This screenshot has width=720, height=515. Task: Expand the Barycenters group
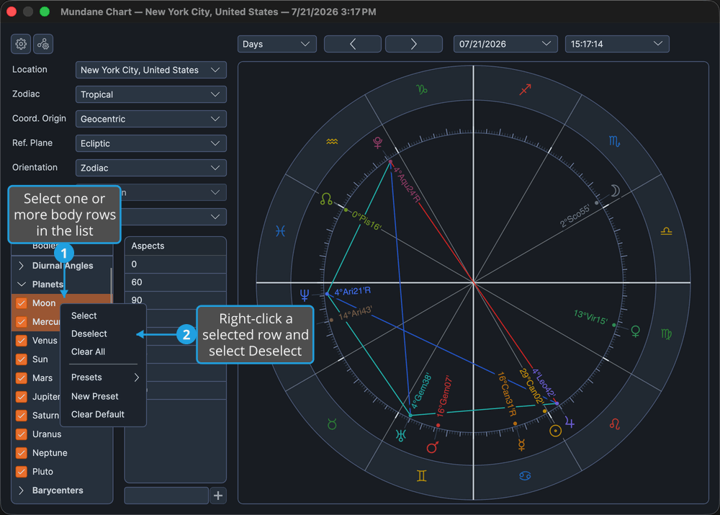pyautogui.click(x=21, y=491)
